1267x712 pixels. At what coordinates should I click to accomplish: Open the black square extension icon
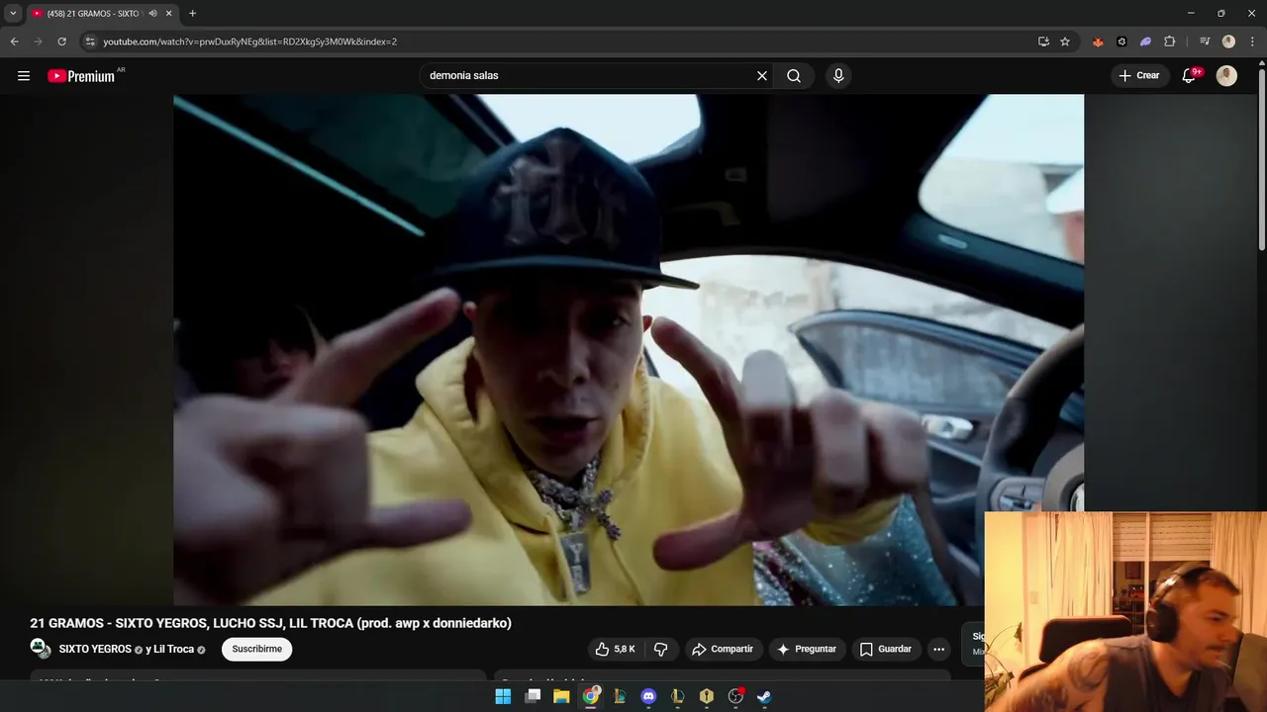coord(1121,42)
